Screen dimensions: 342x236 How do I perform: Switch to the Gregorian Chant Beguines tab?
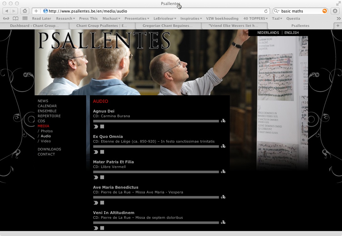[x=168, y=26]
